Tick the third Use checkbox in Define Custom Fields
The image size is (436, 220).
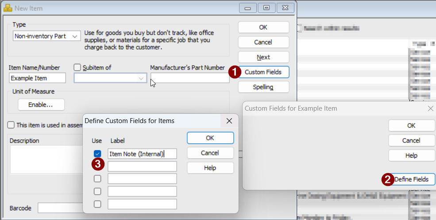(x=97, y=178)
